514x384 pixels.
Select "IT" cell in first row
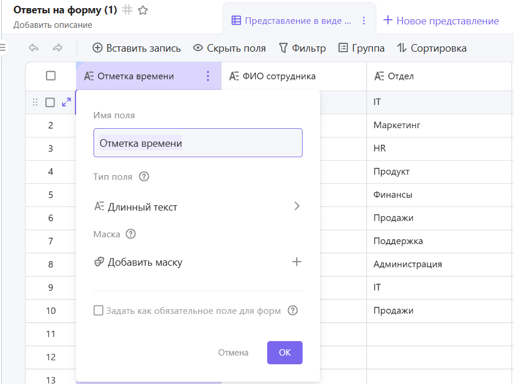440,102
